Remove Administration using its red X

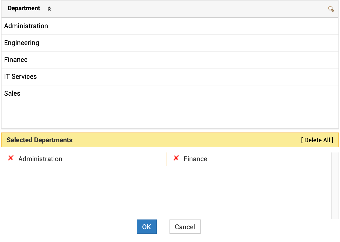(11, 158)
